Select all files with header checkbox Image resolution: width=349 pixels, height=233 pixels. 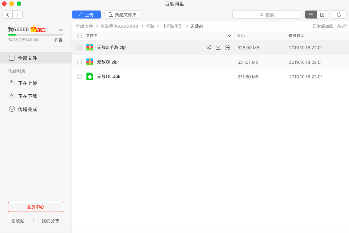click(80, 36)
